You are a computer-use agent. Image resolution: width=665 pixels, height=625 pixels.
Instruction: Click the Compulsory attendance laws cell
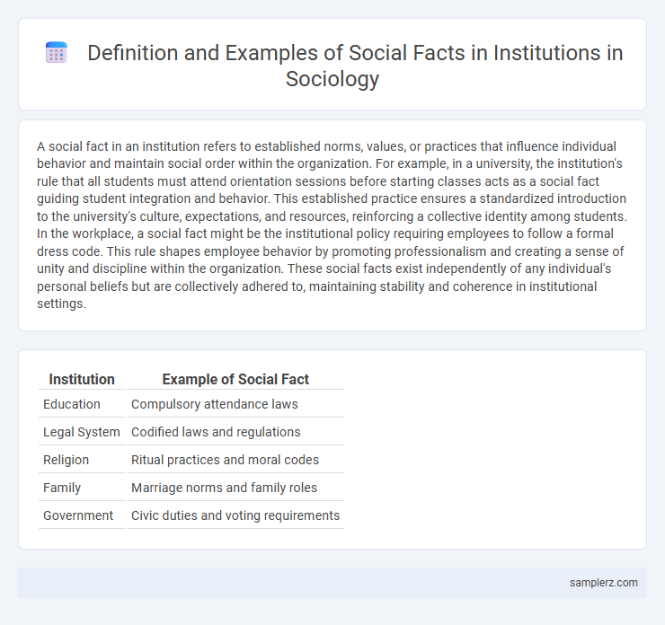click(x=235, y=404)
